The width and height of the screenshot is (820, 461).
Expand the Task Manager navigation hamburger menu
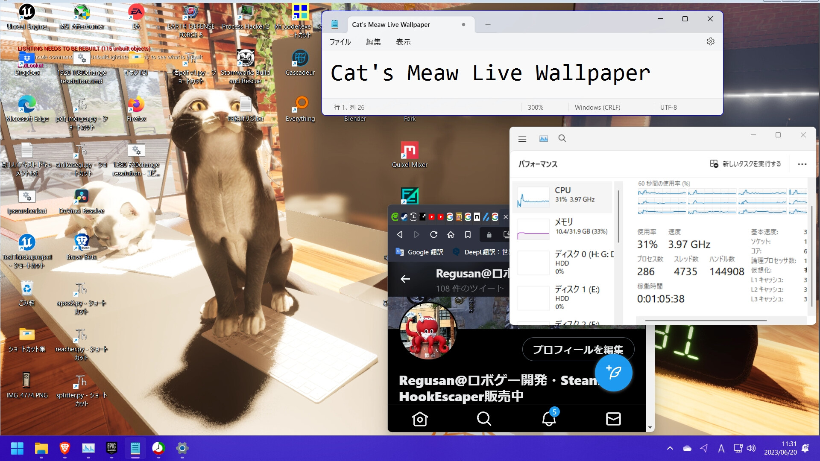(522, 139)
